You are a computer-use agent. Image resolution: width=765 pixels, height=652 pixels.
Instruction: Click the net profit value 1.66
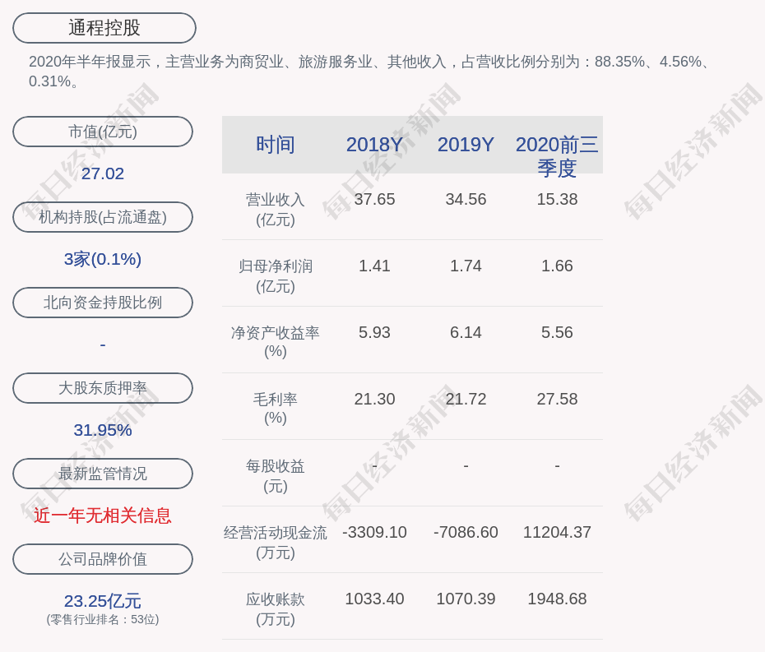(x=557, y=266)
